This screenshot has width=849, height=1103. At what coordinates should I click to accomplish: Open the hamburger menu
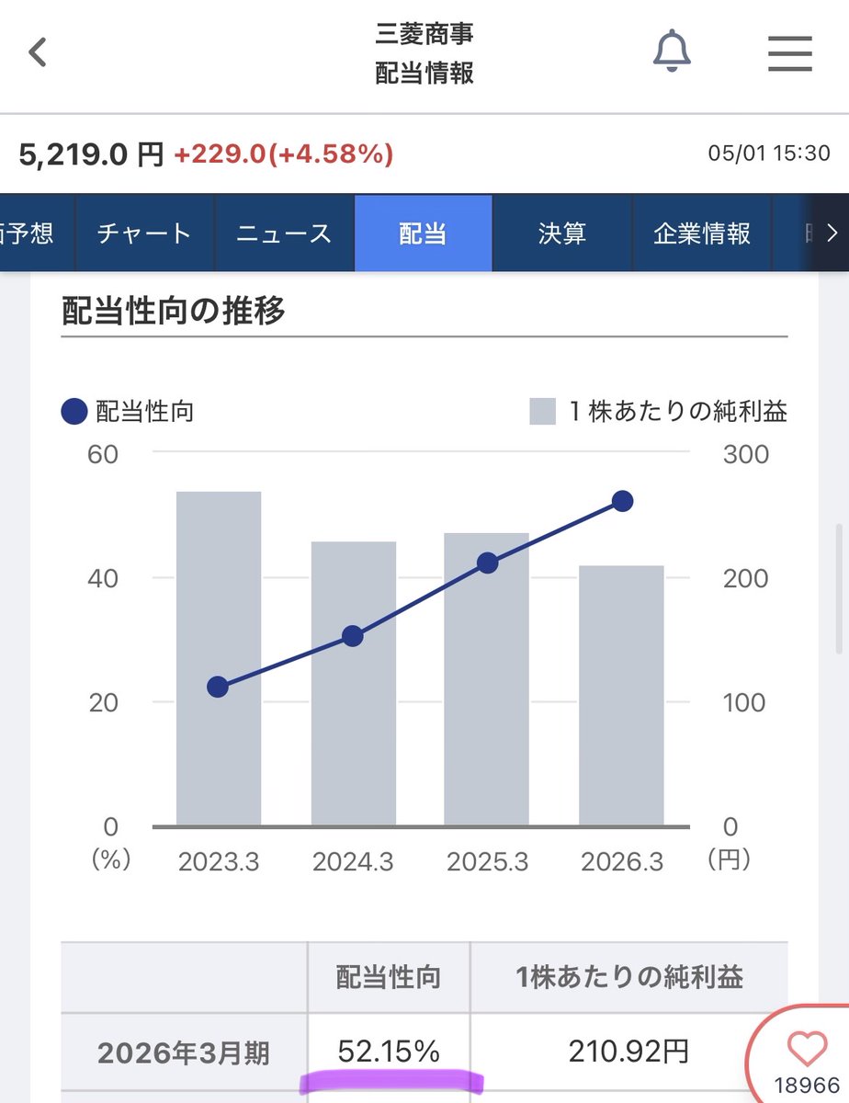(x=790, y=53)
